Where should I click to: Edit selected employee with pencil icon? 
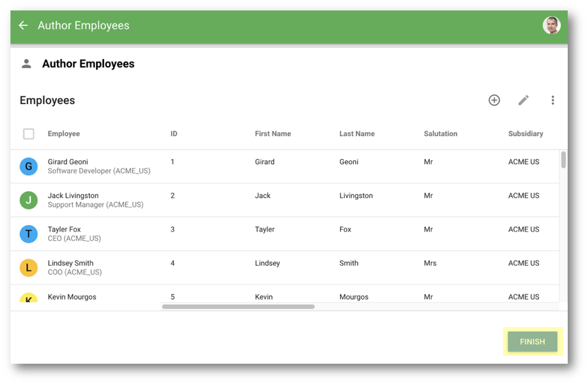pos(523,100)
